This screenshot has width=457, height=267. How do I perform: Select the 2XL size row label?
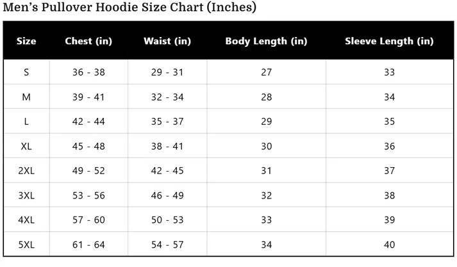[x=26, y=171]
